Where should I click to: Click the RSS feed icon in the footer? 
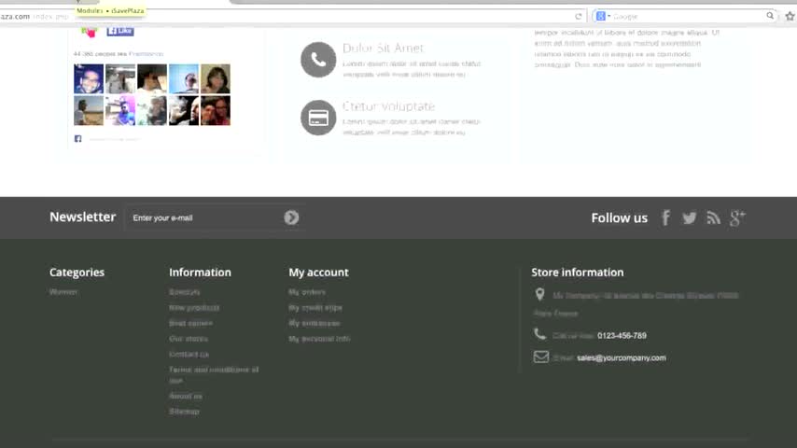tap(713, 217)
